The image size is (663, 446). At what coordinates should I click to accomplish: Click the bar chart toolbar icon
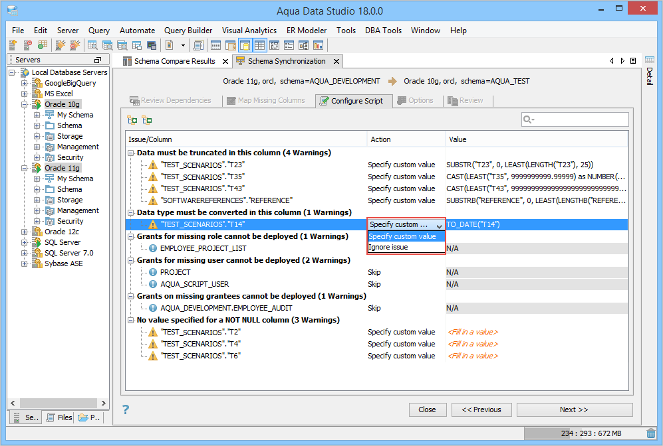tap(318, 44)
